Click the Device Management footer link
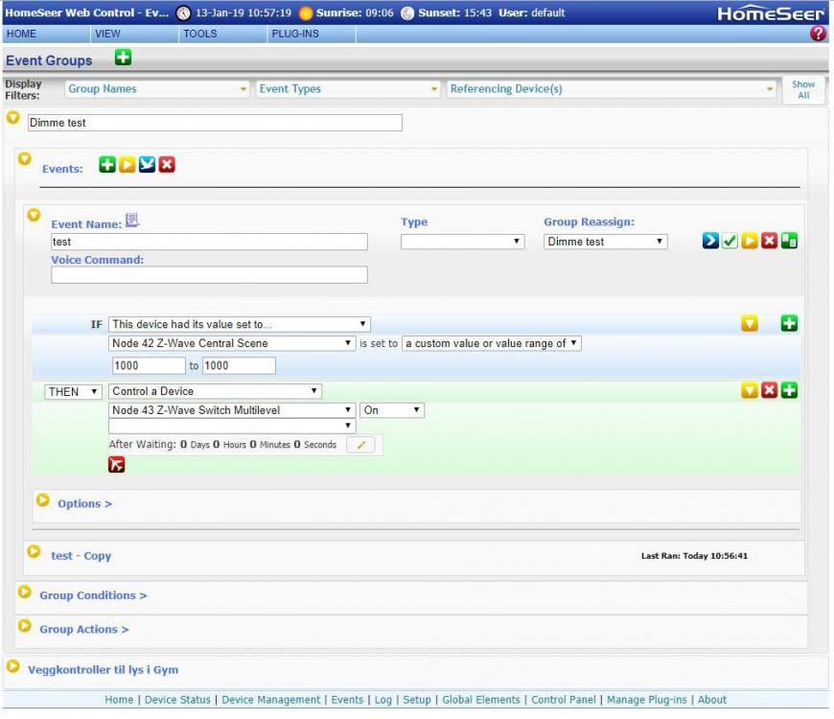 tap(271, 700)
